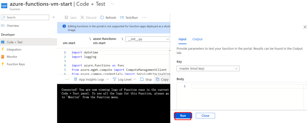The width and height of the screenshot is (307, 123).
Task: Click the Integration lightning bolt icon
Action: tap(3, 49)
